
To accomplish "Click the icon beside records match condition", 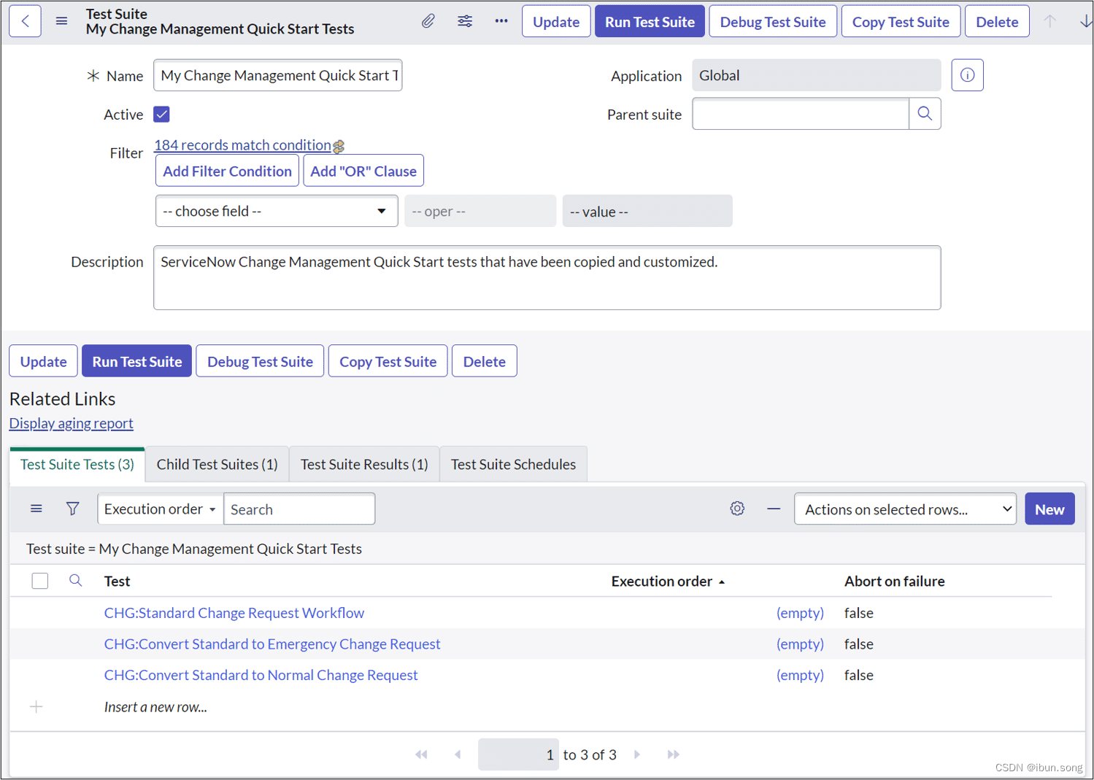I will tap(339, 147).
